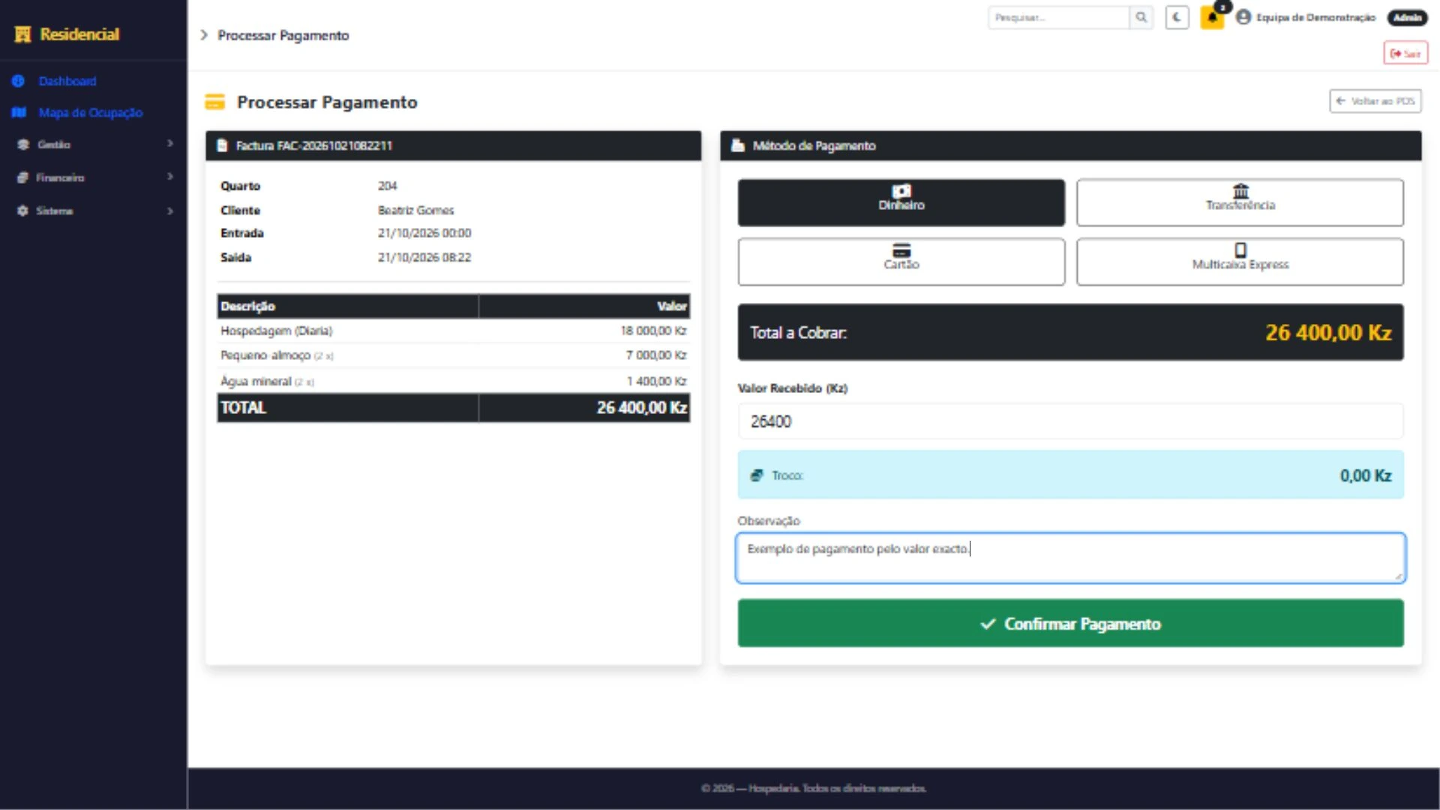This screenshot has width=1440, height=810.
Task: Click the Gestão sidebar icon
Action: 23,144
